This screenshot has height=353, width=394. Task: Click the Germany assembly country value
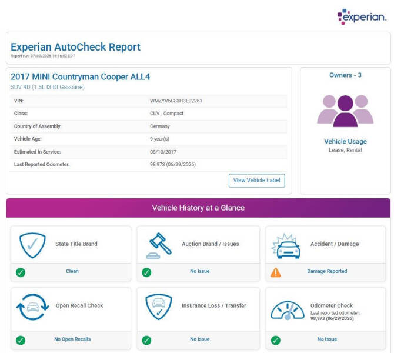tap(160, 126)
